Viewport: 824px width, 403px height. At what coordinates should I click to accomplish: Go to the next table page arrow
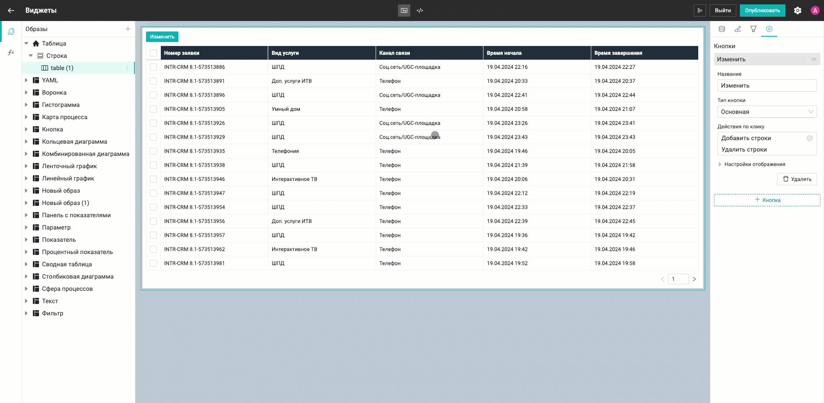[x=694, y=279]
